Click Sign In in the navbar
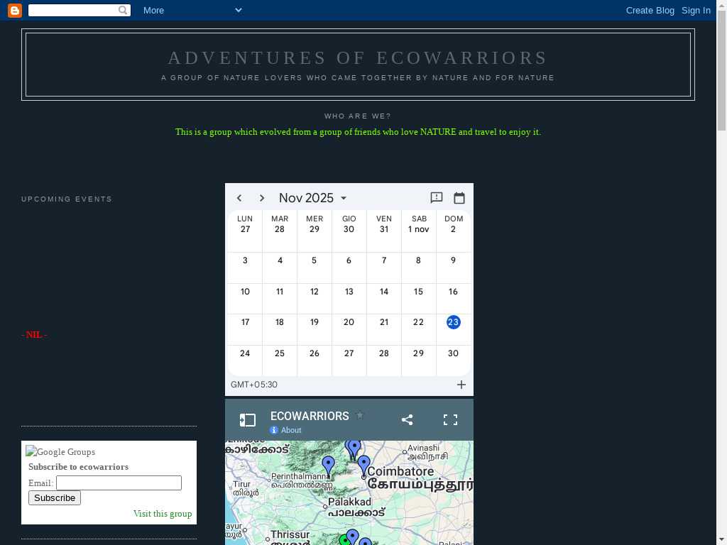 pos(696,10)
